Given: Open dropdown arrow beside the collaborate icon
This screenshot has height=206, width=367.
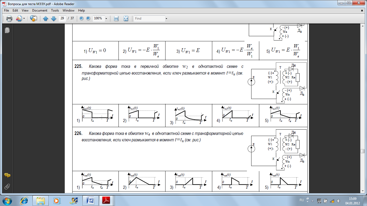Looking at the screenshot, I should click(24, 19).
